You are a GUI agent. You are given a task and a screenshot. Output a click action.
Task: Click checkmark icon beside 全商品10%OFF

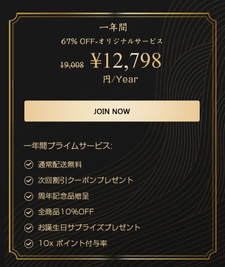click(x=29, y=212)
